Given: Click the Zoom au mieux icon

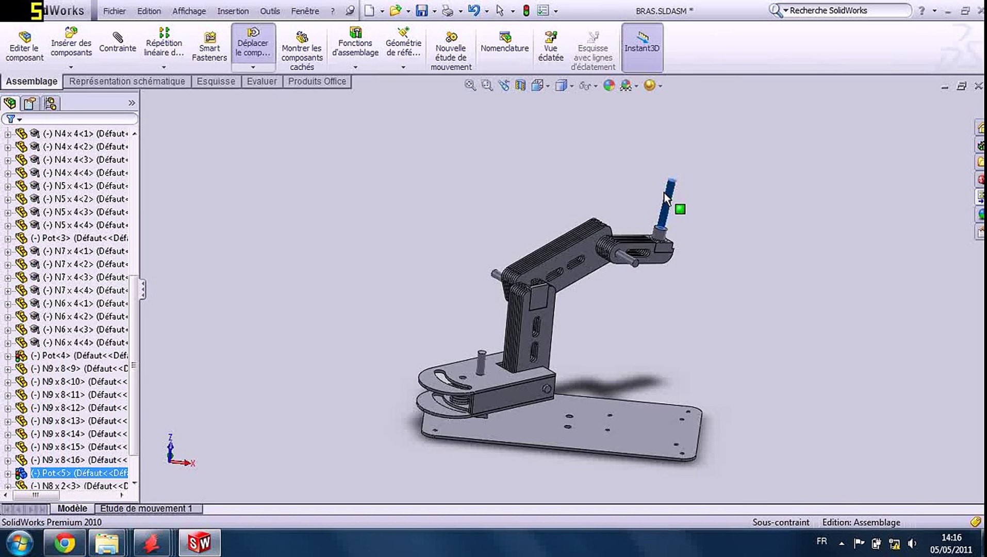Looking at the screenshot, I should click(x=470, y=85).
